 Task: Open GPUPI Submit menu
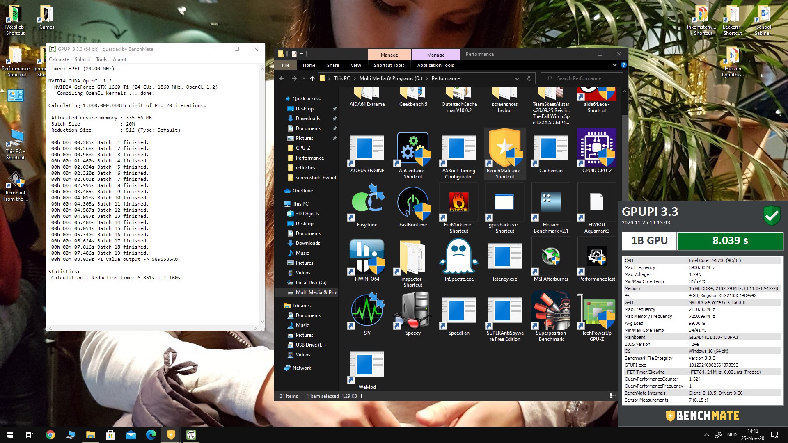click(x=82, y=59)
